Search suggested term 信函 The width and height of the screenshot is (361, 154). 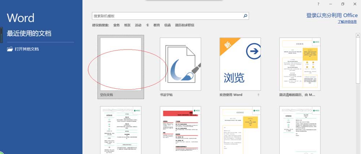pos(168,25)
